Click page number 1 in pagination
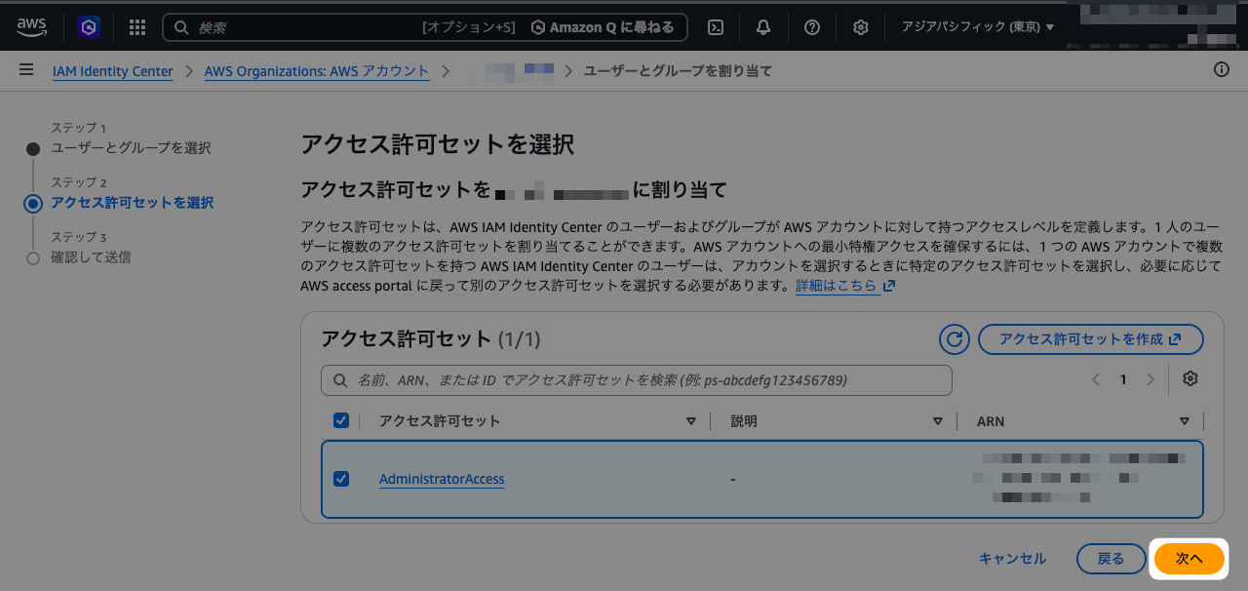Viewport: 1248px width, 591px height. click(1123, 379)
